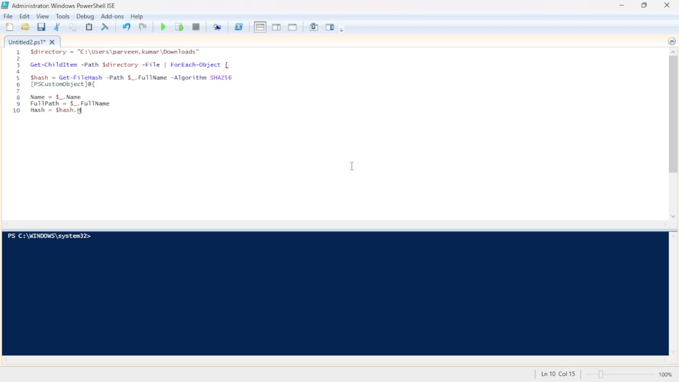Run the script with green play icon

click(163, 27)
